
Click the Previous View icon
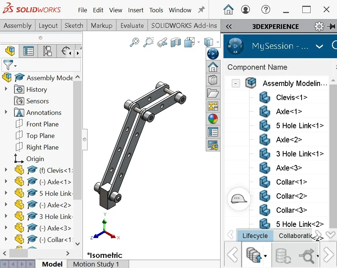point(162,42)
